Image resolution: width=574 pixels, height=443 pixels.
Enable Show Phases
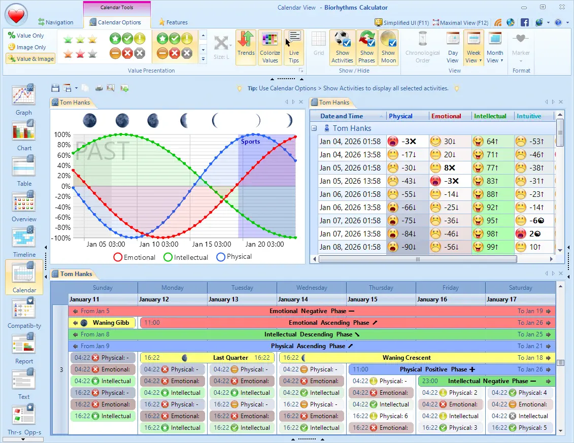366,47
